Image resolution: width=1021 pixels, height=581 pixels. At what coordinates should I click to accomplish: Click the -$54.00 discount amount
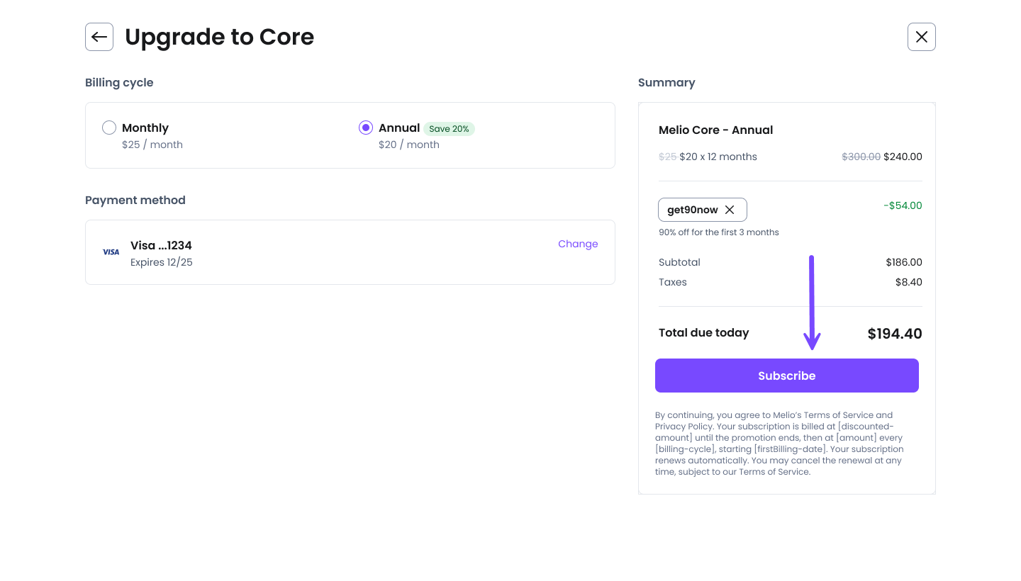tap(903, 205)
